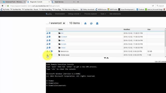Click inside the Kudu console
Viewport: 166px width, 93px height.
tap(106, 78)
